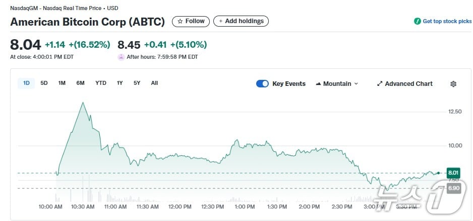View the 5Y chart range
This screenshot has height=221, width=473.
[x=137, y=83]
